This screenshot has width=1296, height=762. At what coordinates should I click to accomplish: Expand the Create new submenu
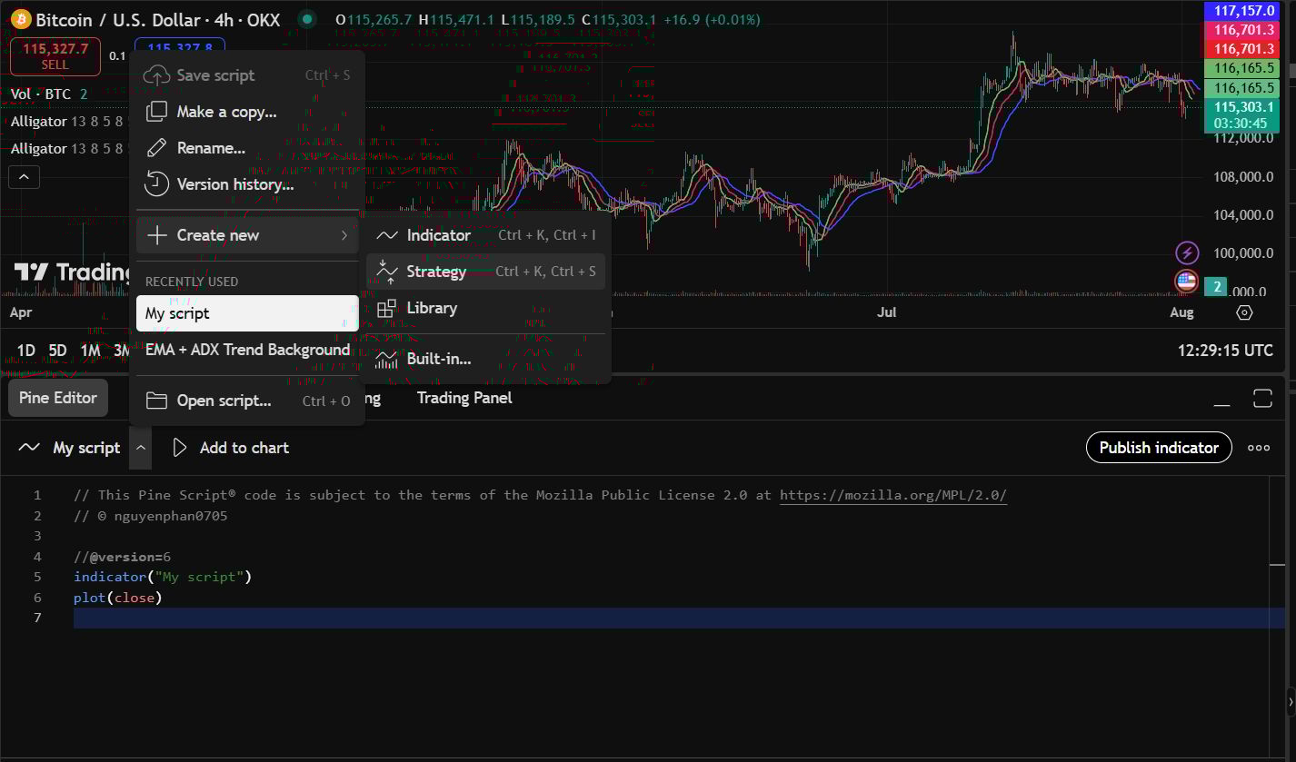coord(247,235)
